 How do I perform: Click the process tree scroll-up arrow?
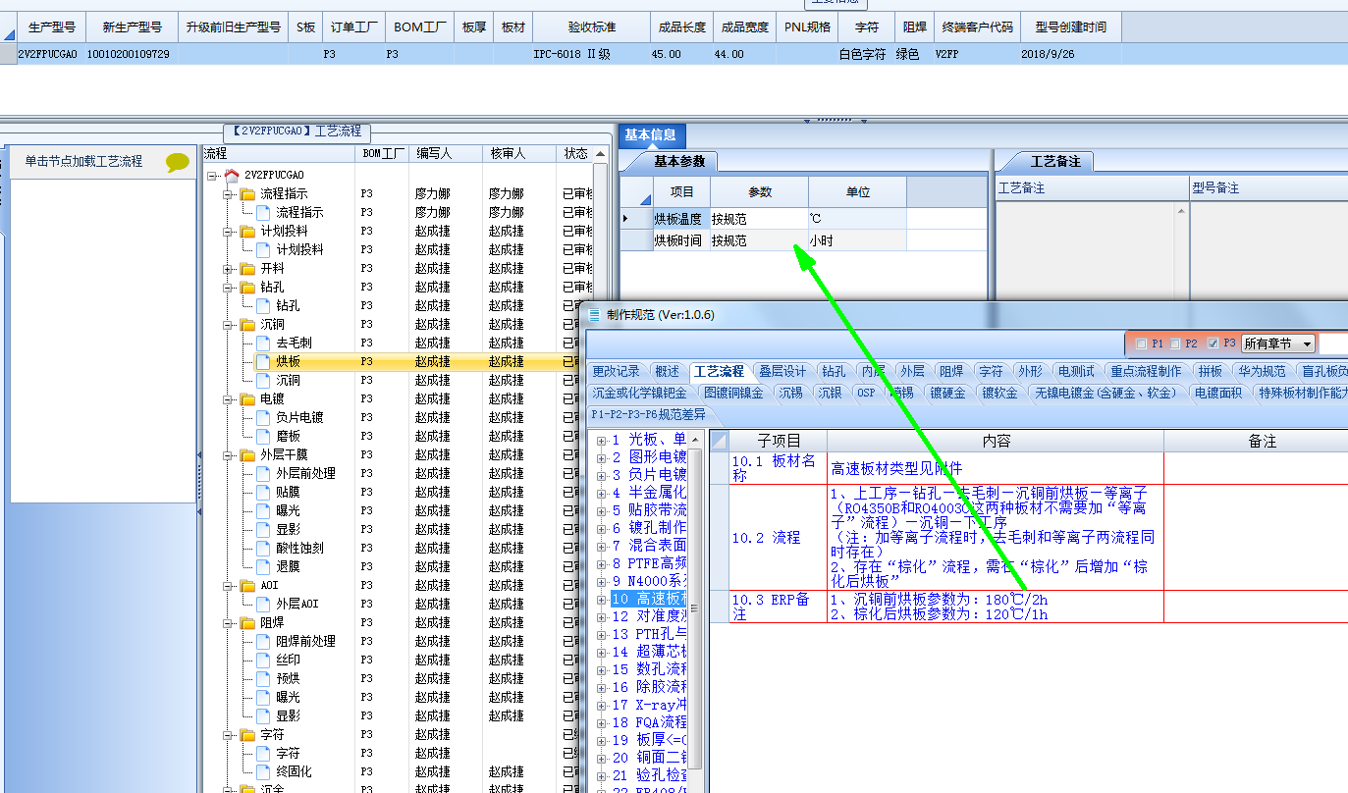point(601,154)
